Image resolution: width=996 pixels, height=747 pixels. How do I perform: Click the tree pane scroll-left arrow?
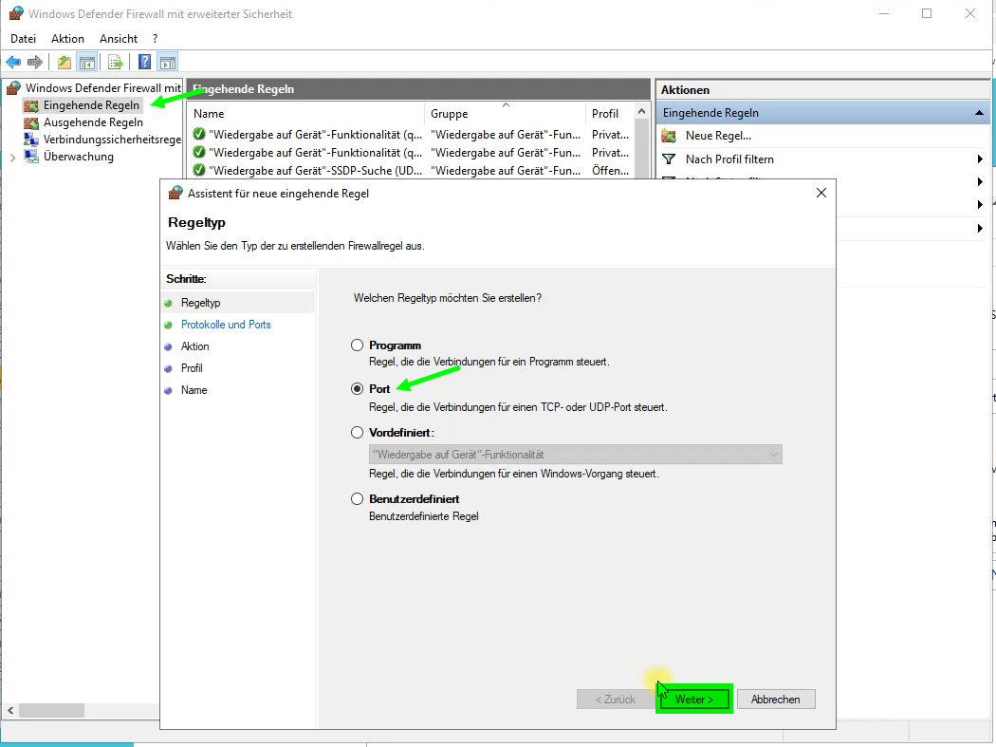click(10, 710)
